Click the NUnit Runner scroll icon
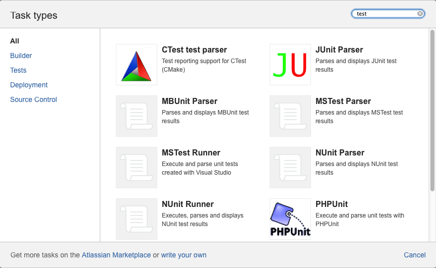The height and width of the screenshot is (268, 436). click(137, 219)
